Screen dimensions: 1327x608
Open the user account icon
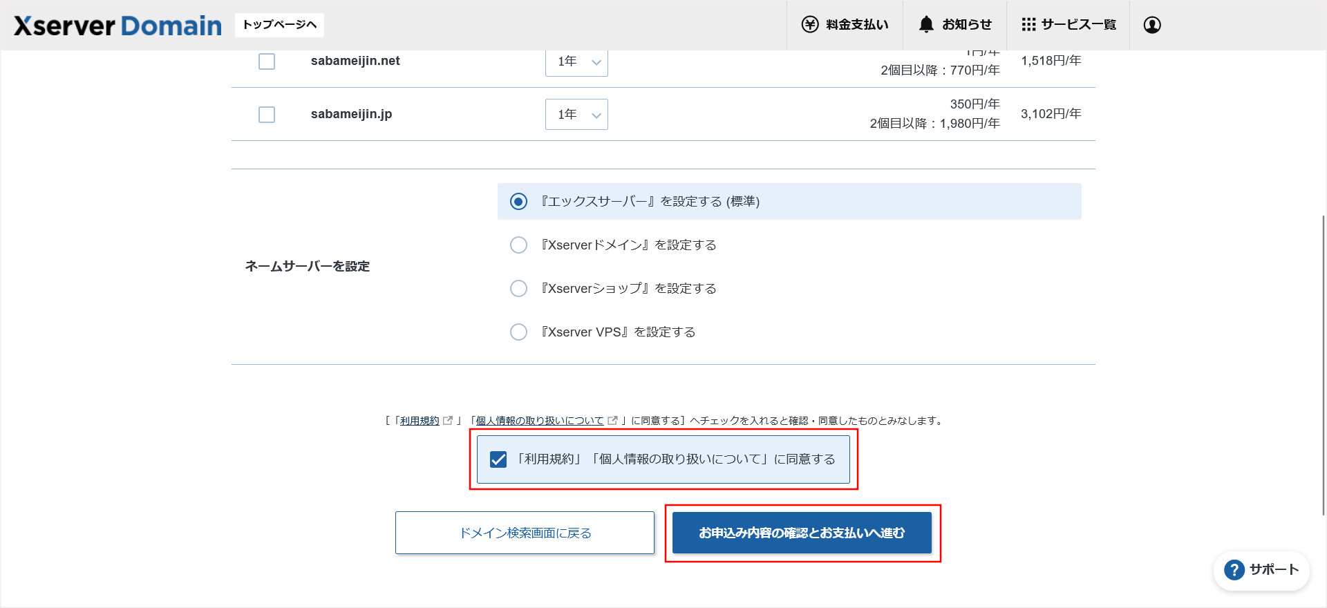click(1152, 25)
